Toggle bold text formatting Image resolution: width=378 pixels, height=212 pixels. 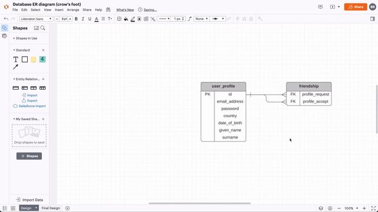[76, 19]
